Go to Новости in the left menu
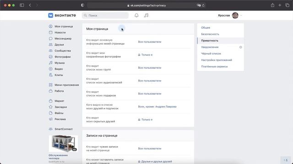 click(60, 32)
